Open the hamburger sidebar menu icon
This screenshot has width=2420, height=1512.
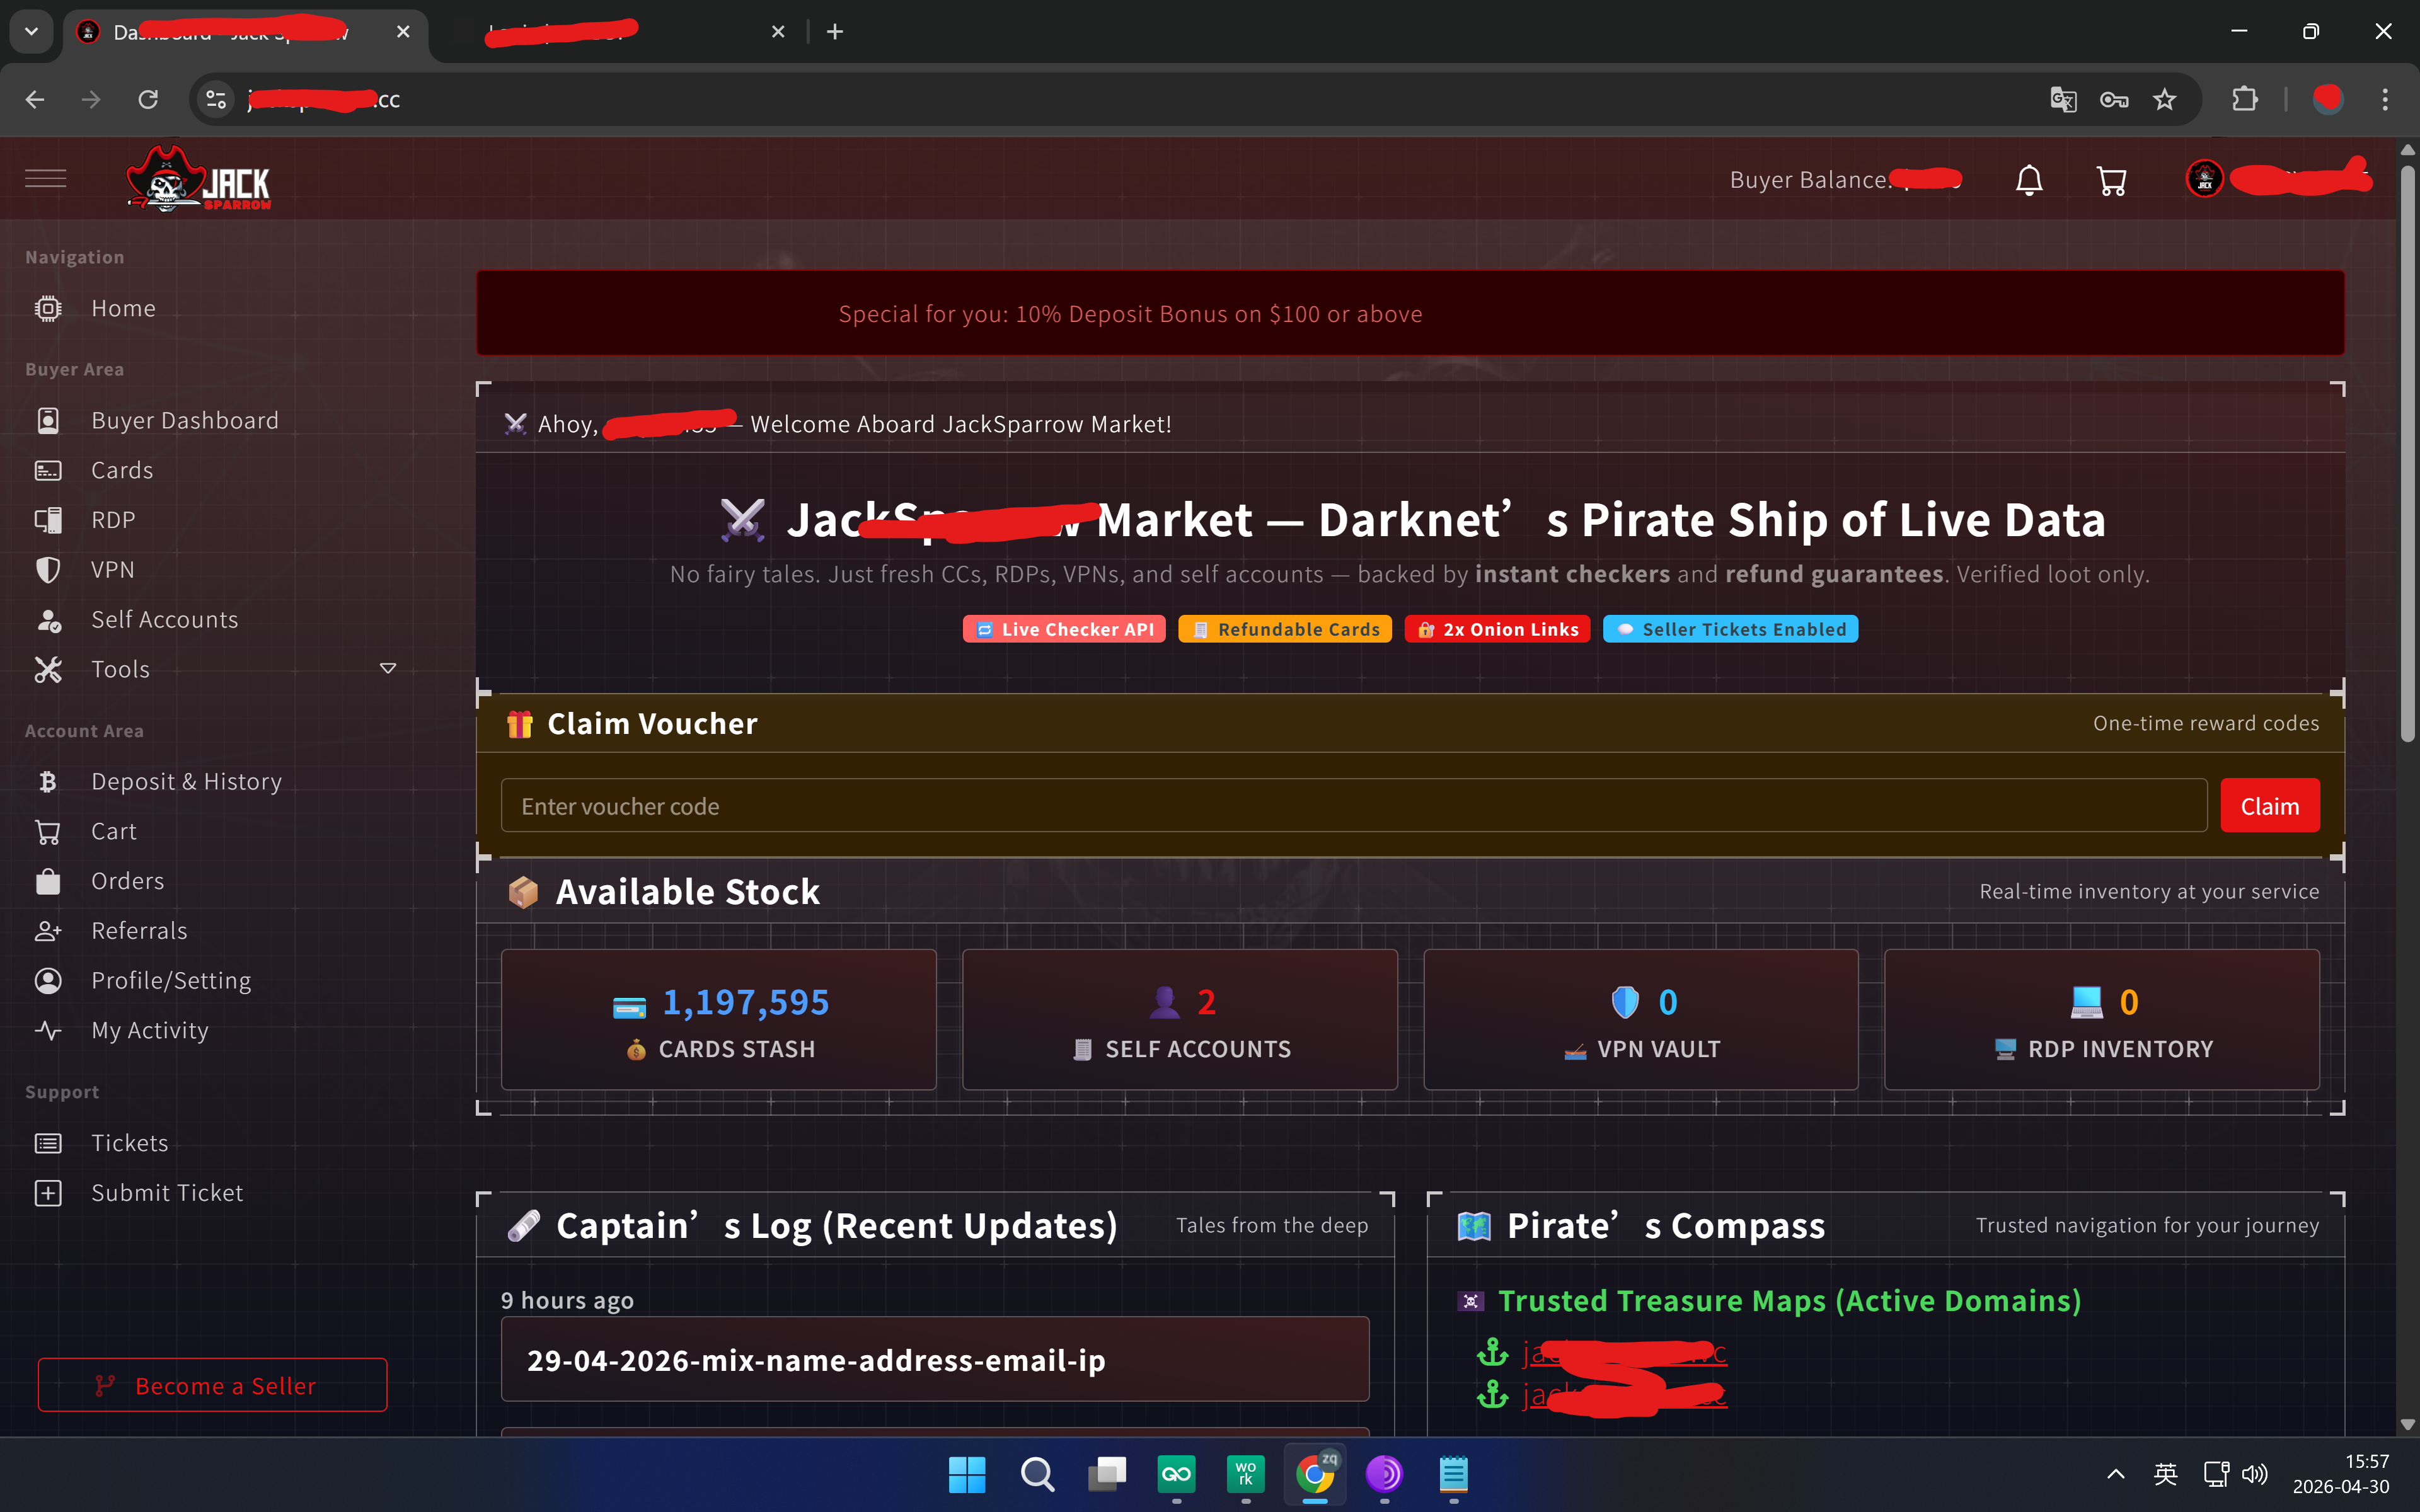[x=46, y=179]
